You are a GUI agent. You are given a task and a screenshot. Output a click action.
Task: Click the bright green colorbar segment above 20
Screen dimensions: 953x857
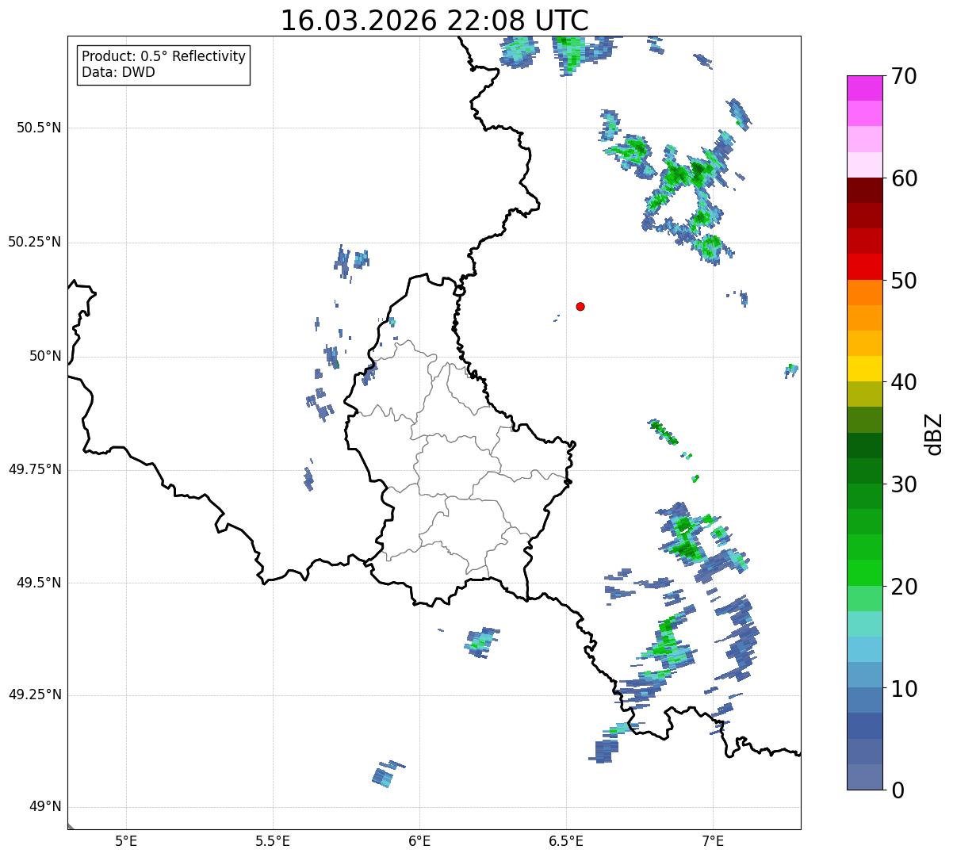click(863, 572)
